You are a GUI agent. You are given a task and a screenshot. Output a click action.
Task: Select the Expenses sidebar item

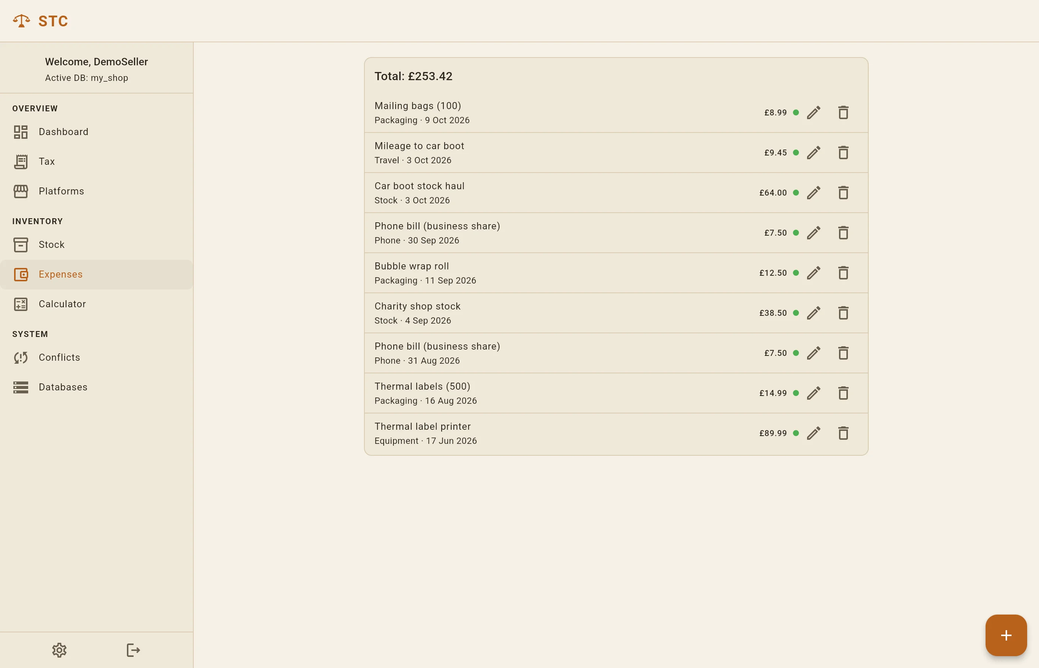(96, 274)
